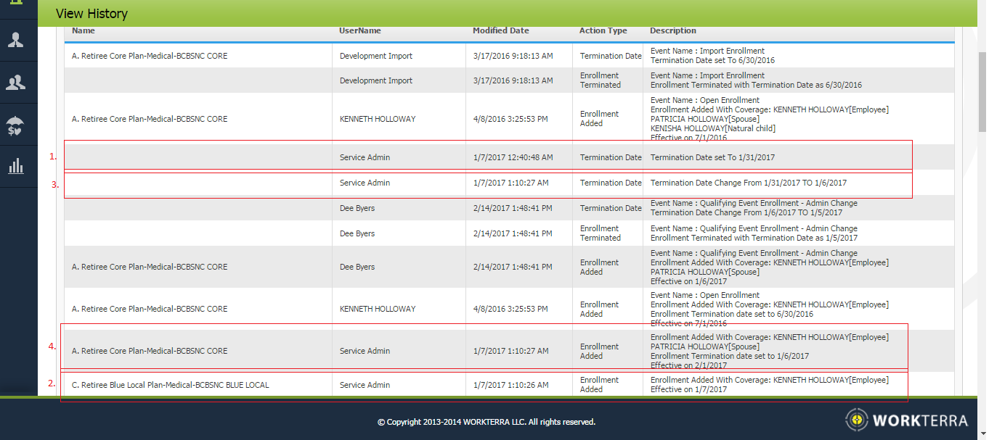Screen dimensions: 989x440
Task: Click the copyright WORKTERRA LLC footer text
Action: click(486, 422)
